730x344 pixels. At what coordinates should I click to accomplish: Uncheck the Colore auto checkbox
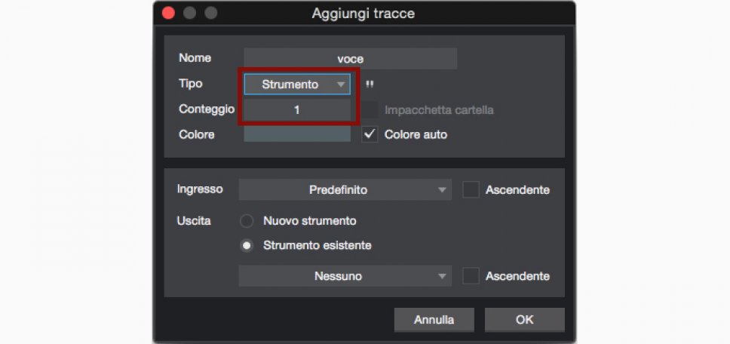click(370, 134)
